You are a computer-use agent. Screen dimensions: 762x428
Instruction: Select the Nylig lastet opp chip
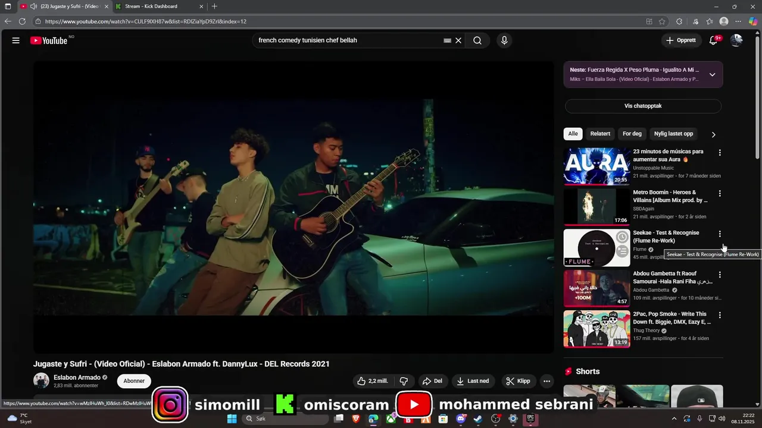tap(673, 134)
